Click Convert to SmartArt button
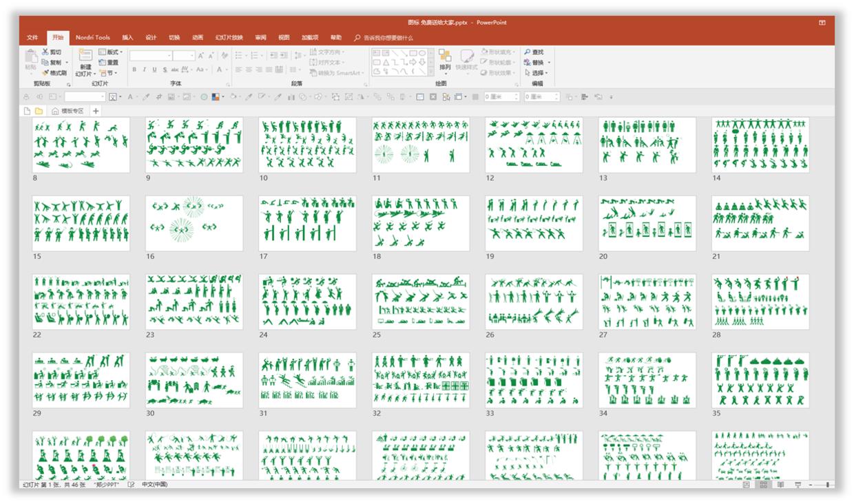The width and height of the screenshot is (854, 504). point(337,72)
